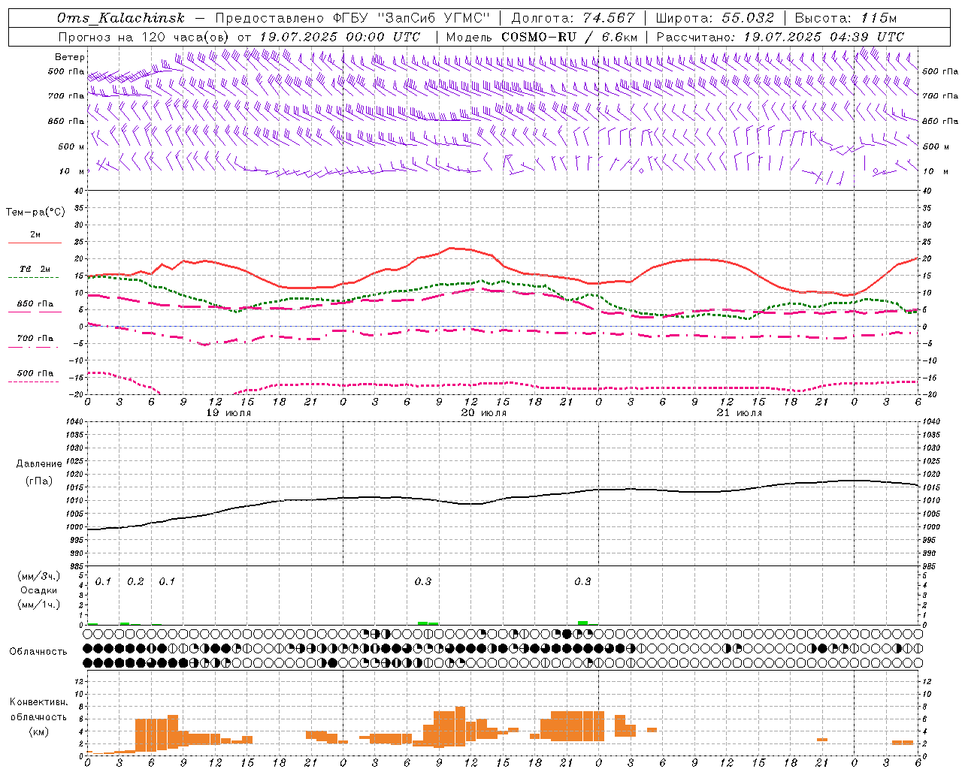The image size is (962, 769).
Task: Click the "Конвективн." label text
Action: [x=38, y=702]
